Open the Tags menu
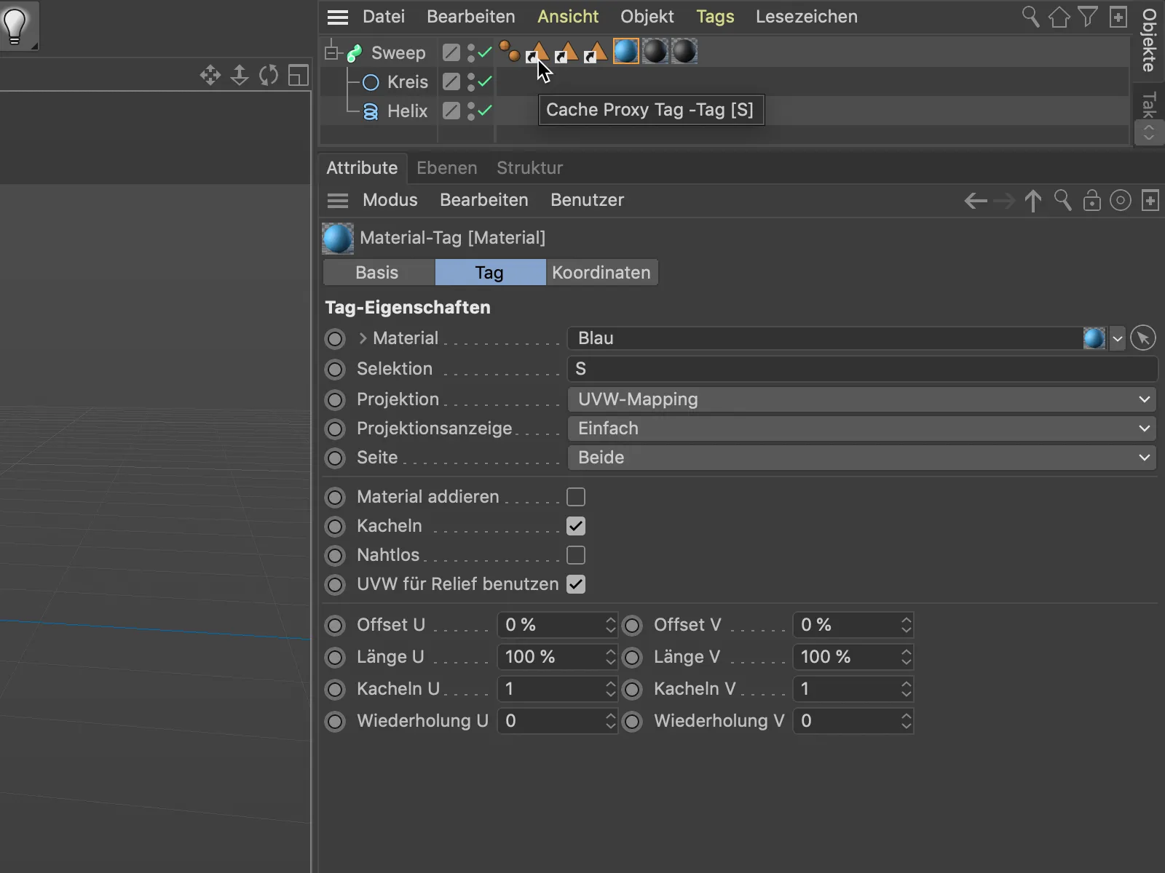 (715, 17)
